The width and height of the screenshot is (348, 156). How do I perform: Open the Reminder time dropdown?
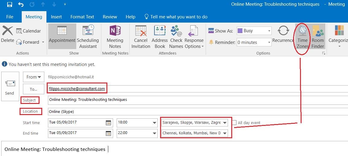click(x=269, y=42)
